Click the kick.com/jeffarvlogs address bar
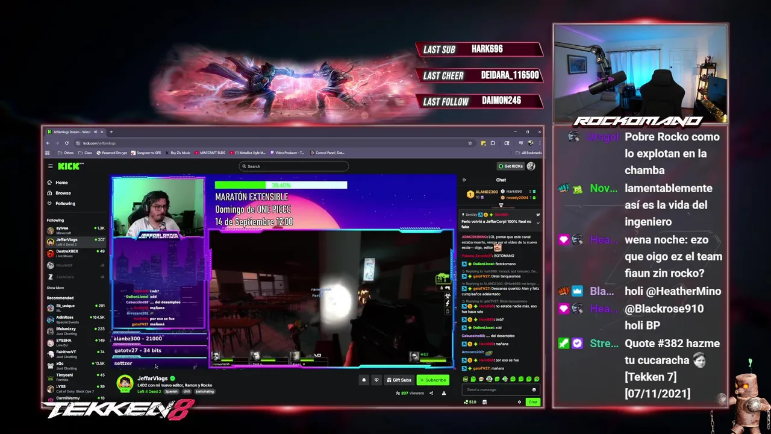This screenshot has width=771, height=434. pos(274,143)
